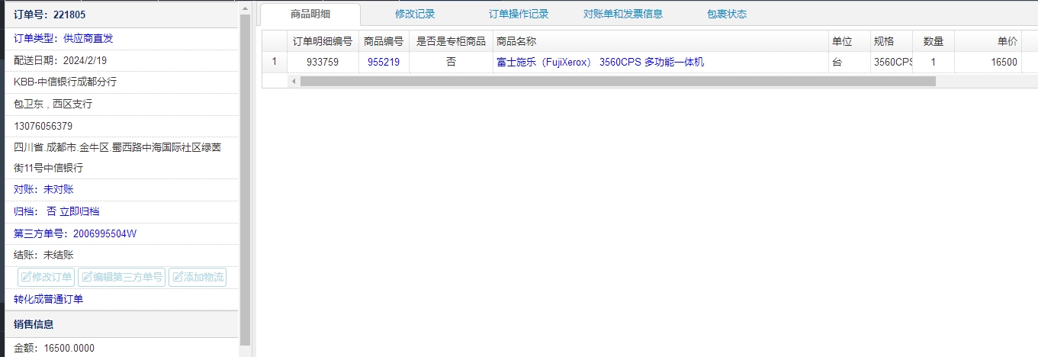Click the horizontal scrollbar thumb of product table

tap(618, 81)
